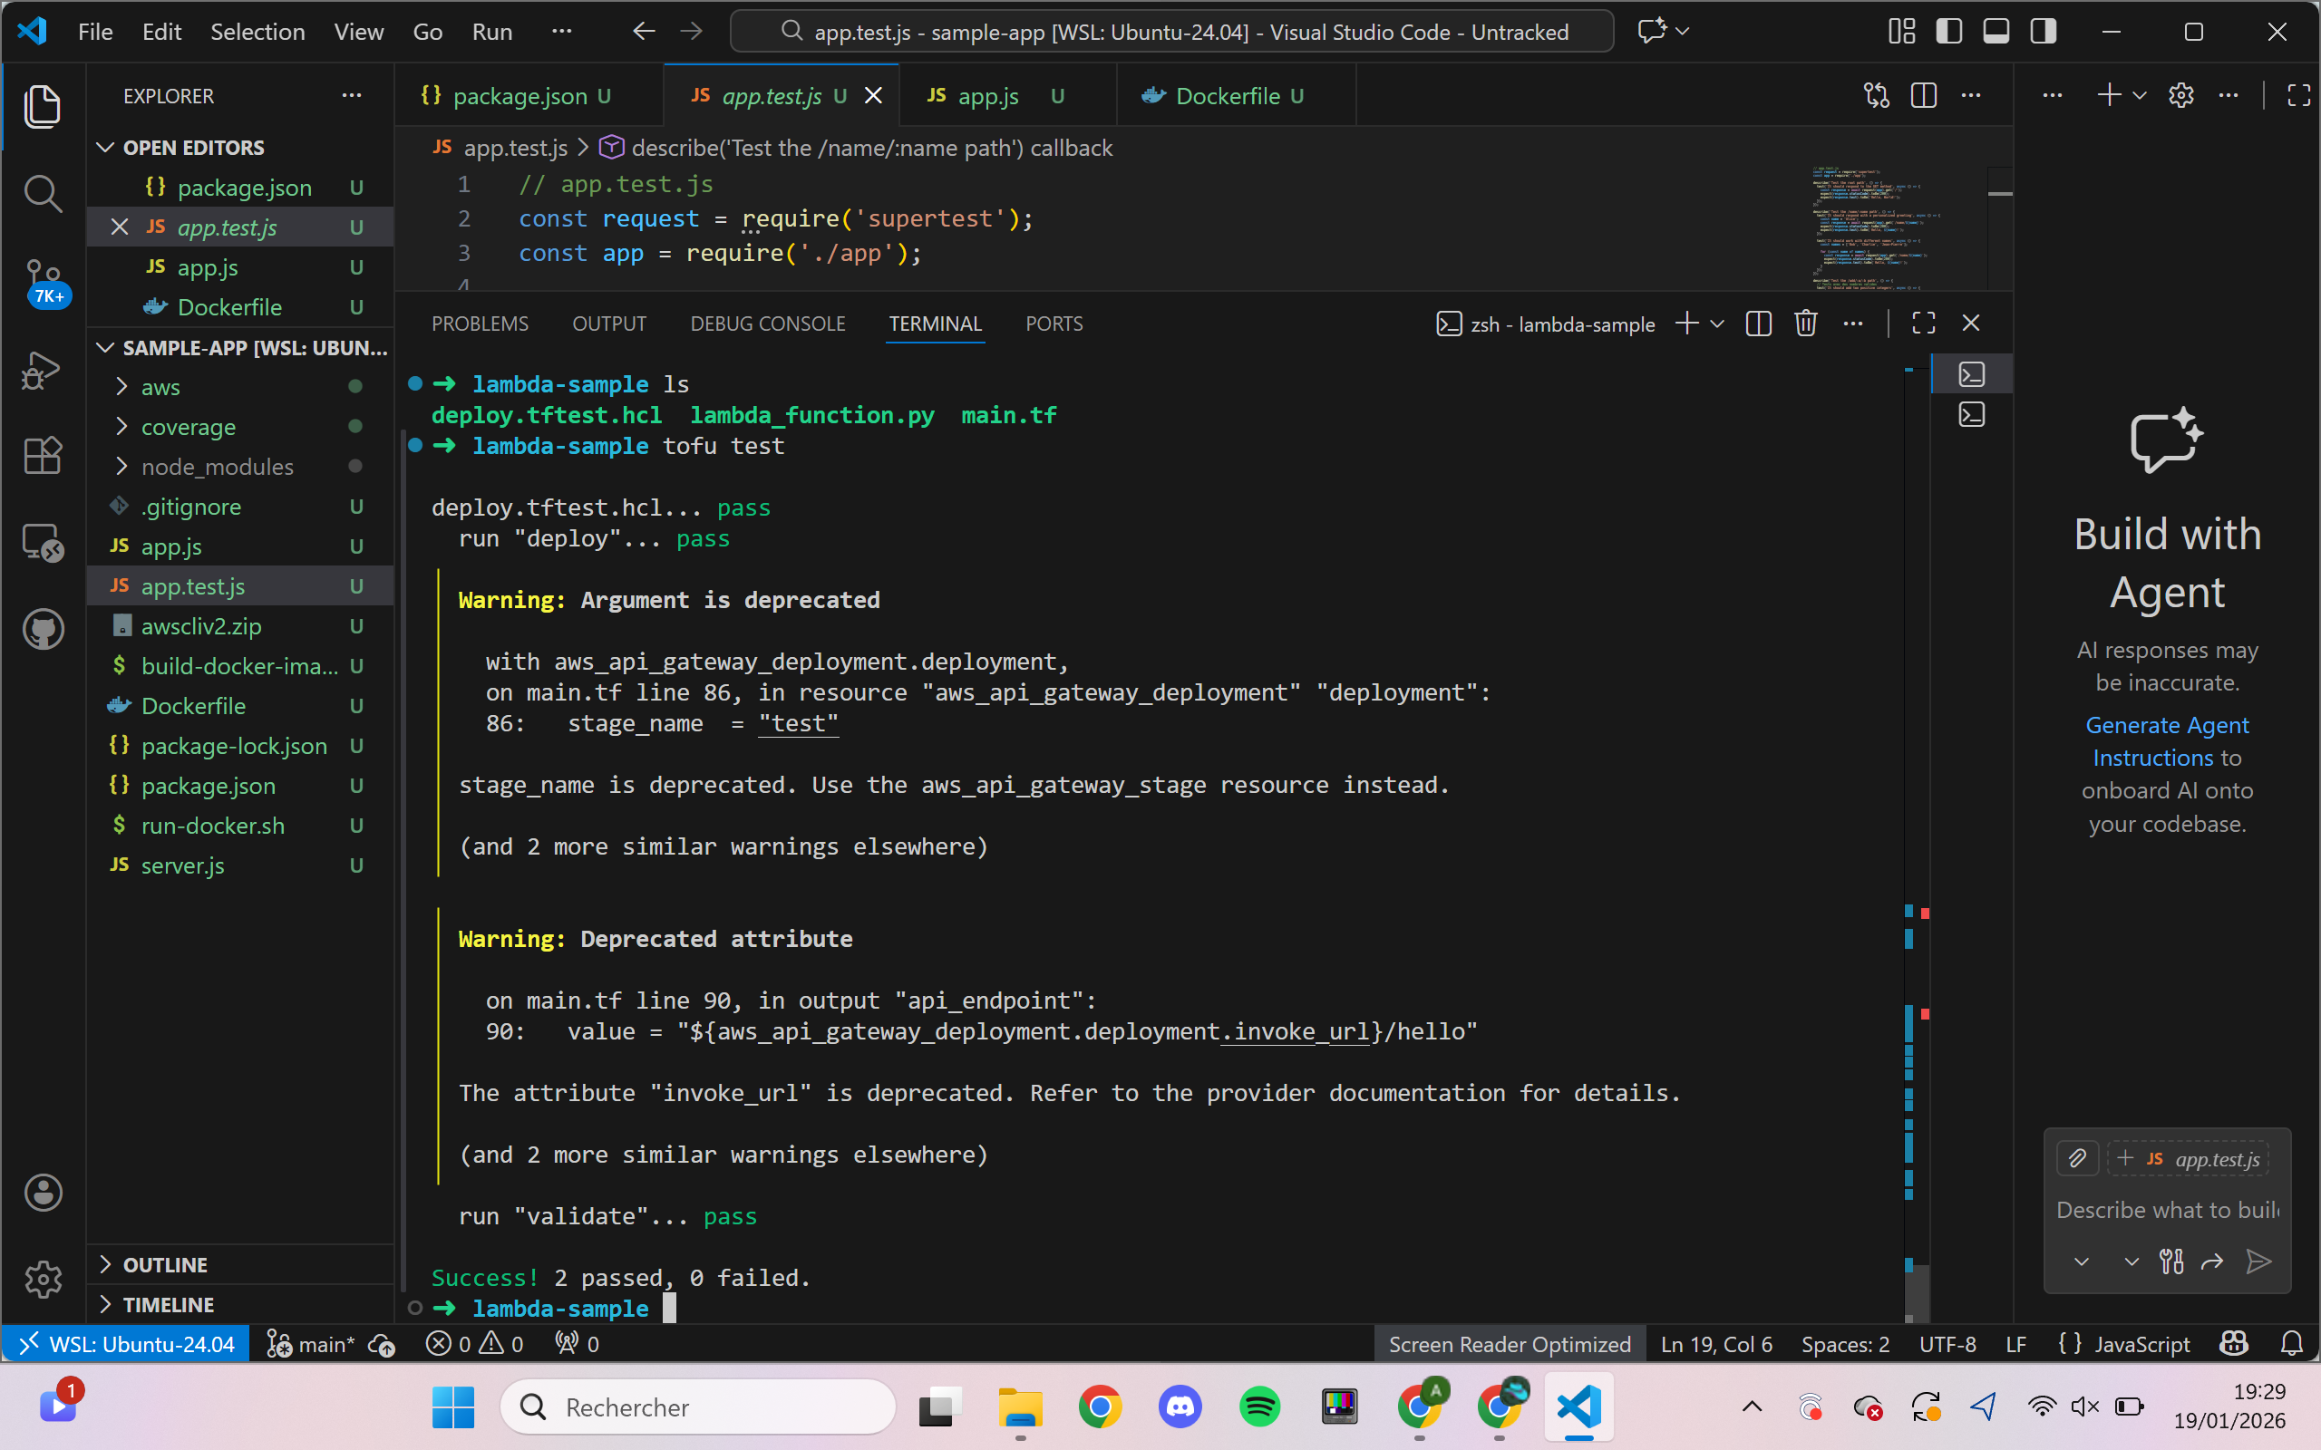Toggle the primary side bar layout button

(1947, 32)
